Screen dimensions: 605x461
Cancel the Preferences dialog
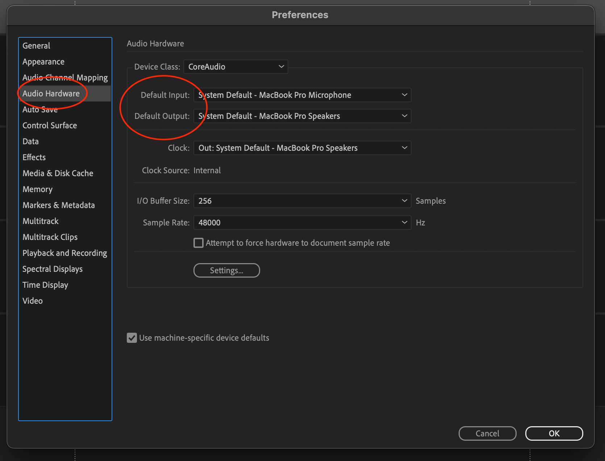click(x=487, y=433)
